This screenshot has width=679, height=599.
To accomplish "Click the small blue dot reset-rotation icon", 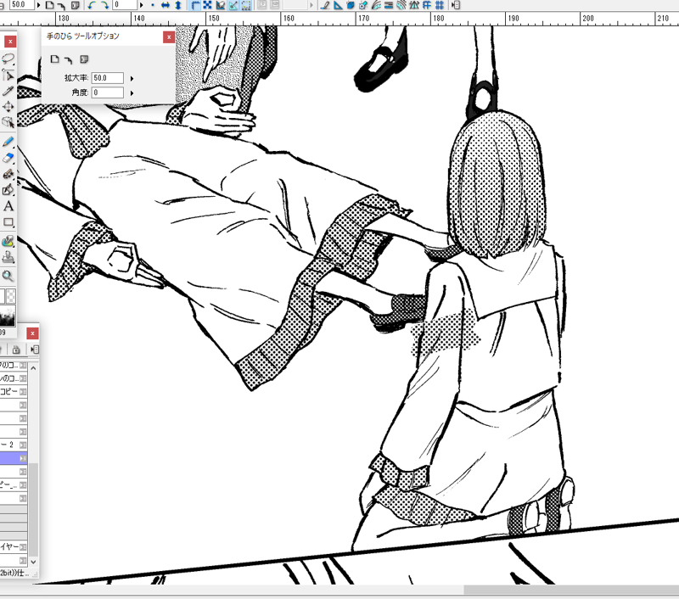I will click(x=153, y=5).
